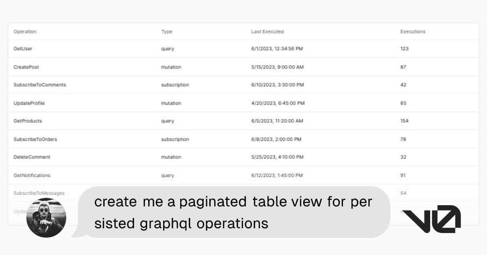Viewport: 487px width, 255px height.
Task: Click the Last Executed column header
Action: (x=267, y=32)
